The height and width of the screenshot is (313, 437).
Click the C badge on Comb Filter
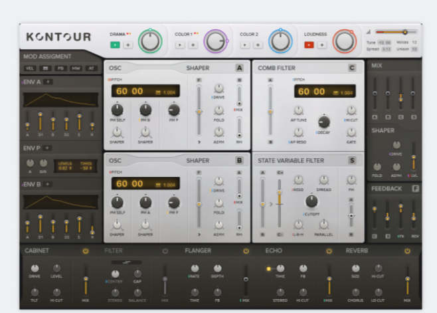[352, 68]
